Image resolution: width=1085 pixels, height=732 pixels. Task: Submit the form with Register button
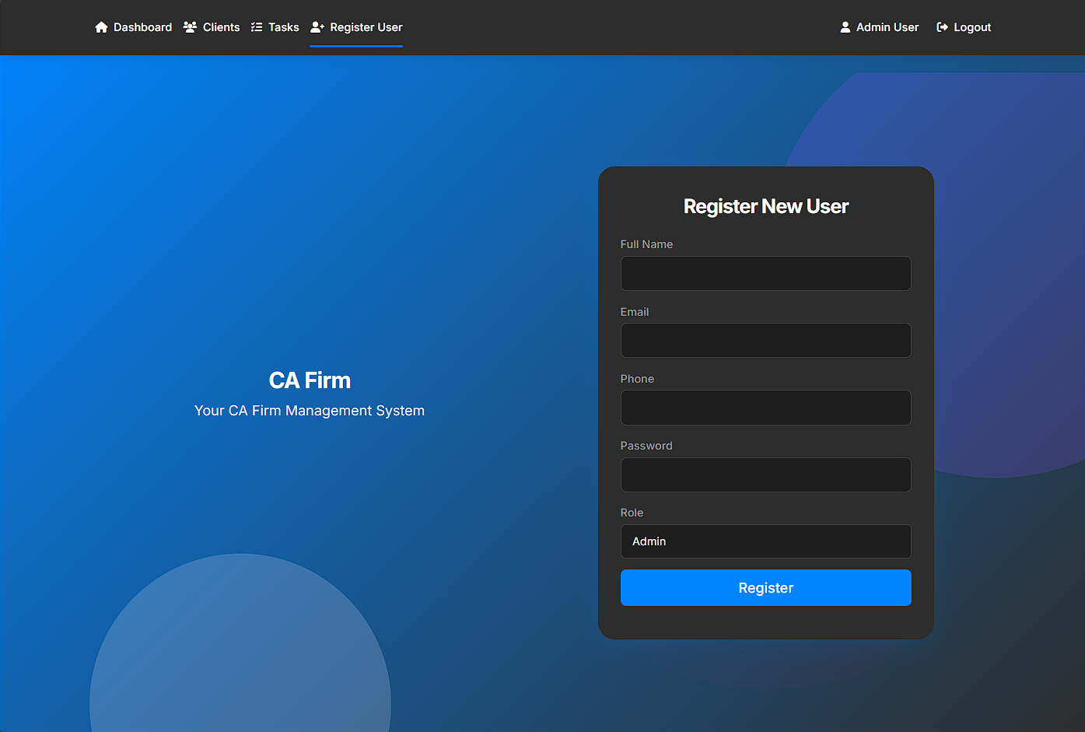click(x=765, y=588)
